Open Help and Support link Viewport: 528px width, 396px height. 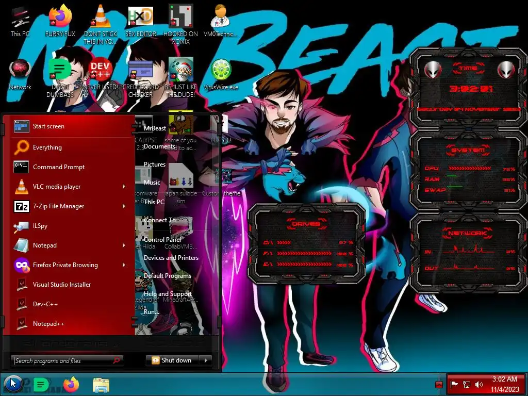(168, 293)
